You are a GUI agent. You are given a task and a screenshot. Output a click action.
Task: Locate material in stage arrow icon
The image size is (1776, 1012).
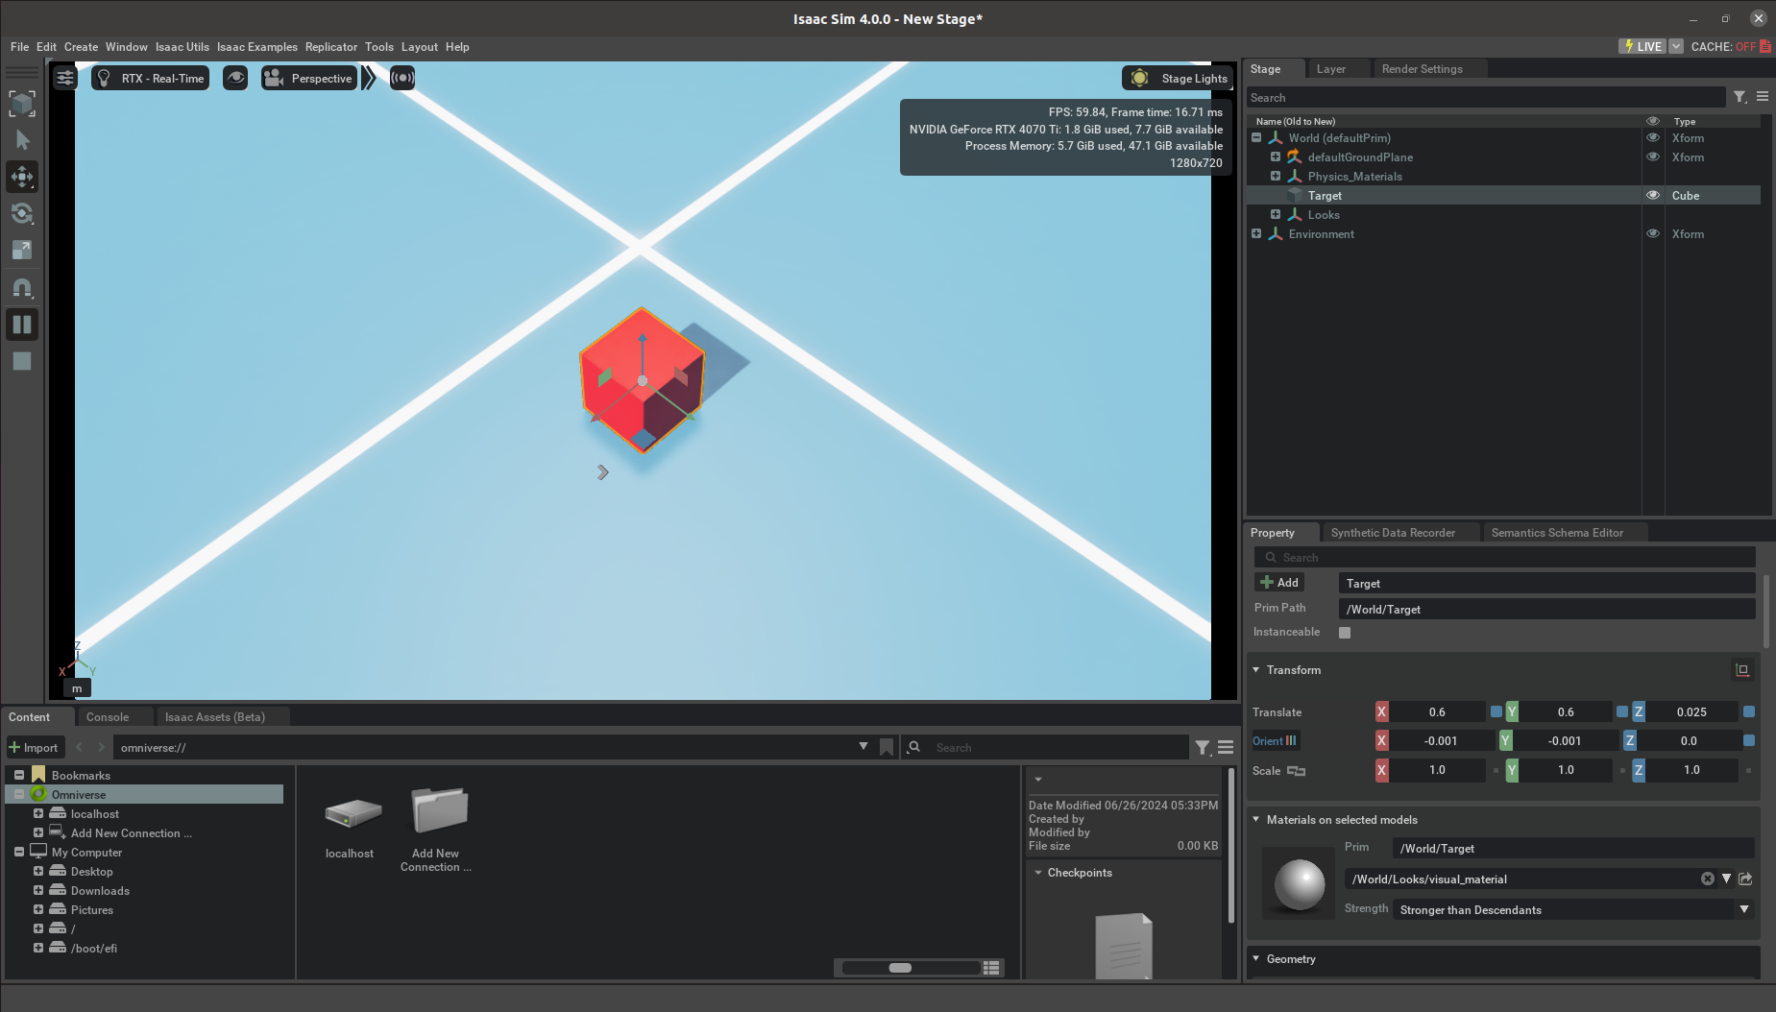[x=1745, y=879]
